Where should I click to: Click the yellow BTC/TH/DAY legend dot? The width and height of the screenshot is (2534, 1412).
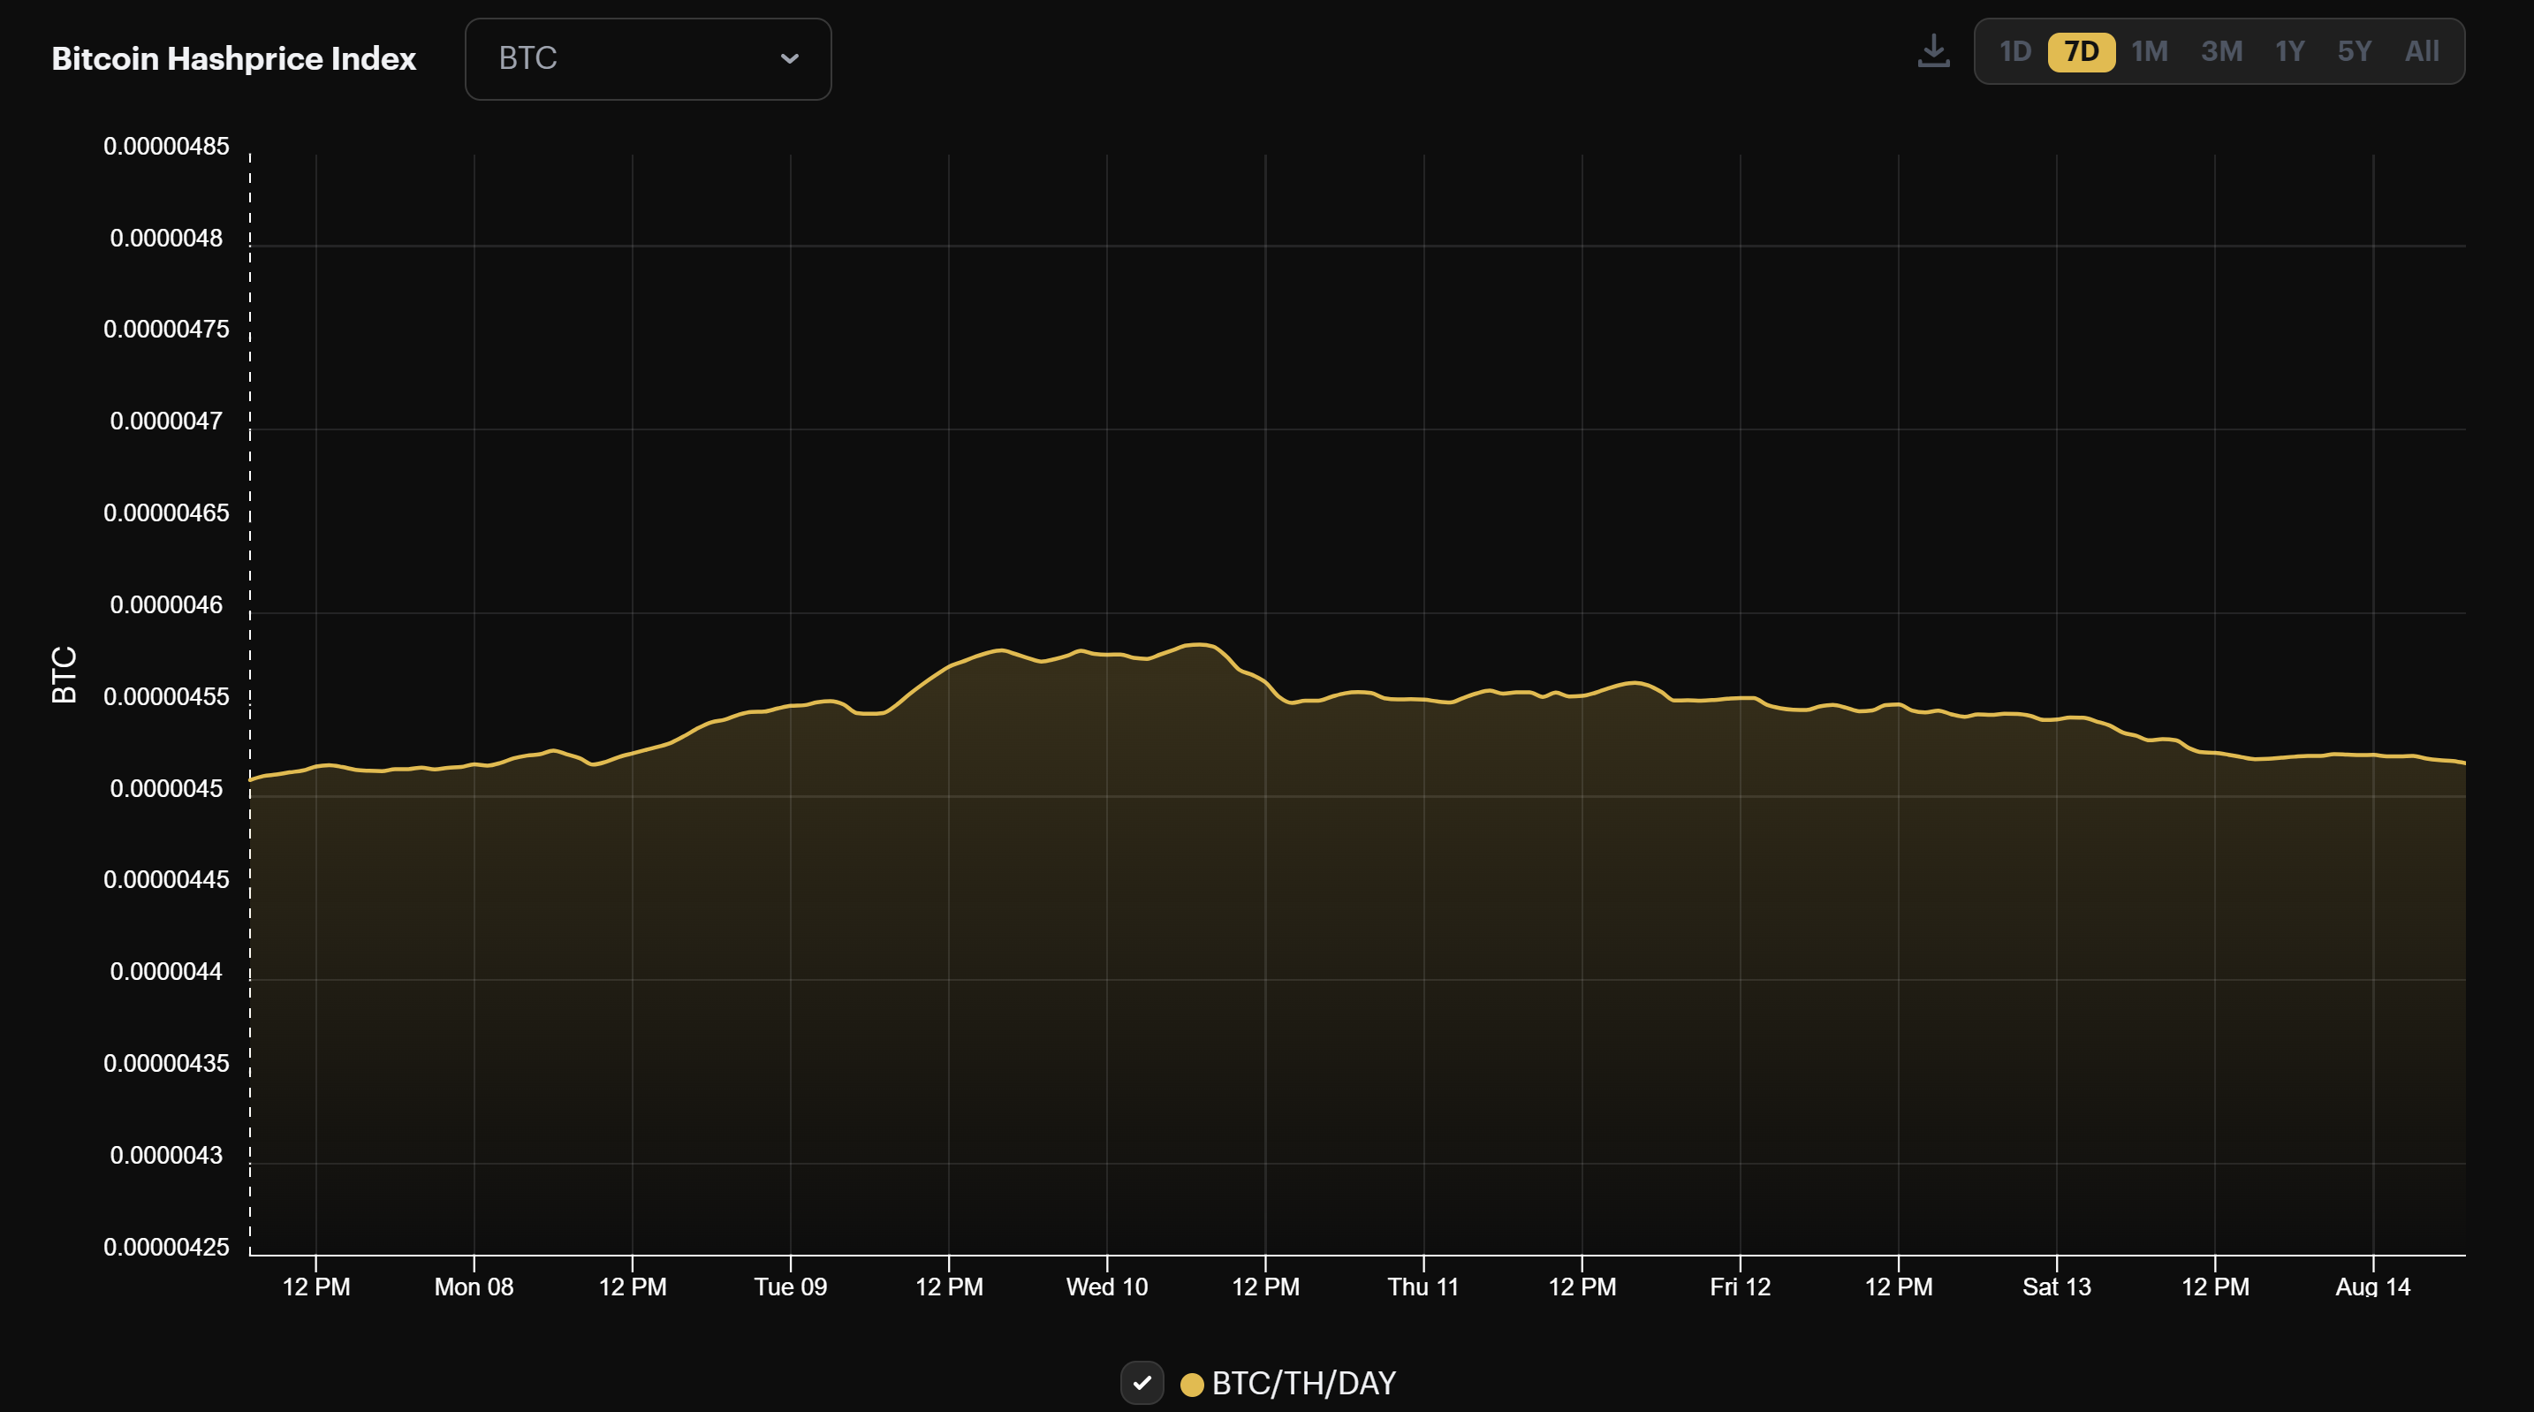click(x=1191, y=1385)
